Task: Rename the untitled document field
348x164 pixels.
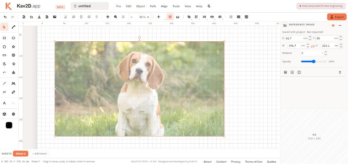Action: point(90,6)
